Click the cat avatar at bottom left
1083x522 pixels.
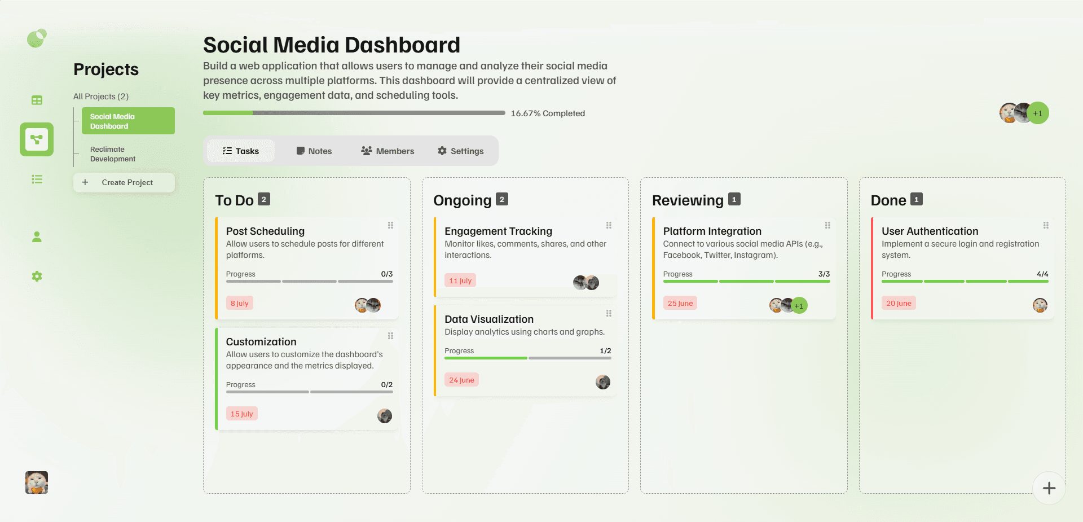point(36,482)
